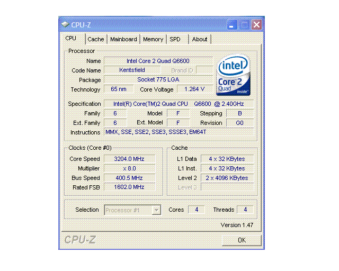Click the Stepping value B
This screenshot has height=271, width=339.
click(x=240, y=113)
